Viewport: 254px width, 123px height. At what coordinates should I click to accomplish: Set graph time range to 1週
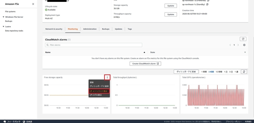(x=236, y=72)
